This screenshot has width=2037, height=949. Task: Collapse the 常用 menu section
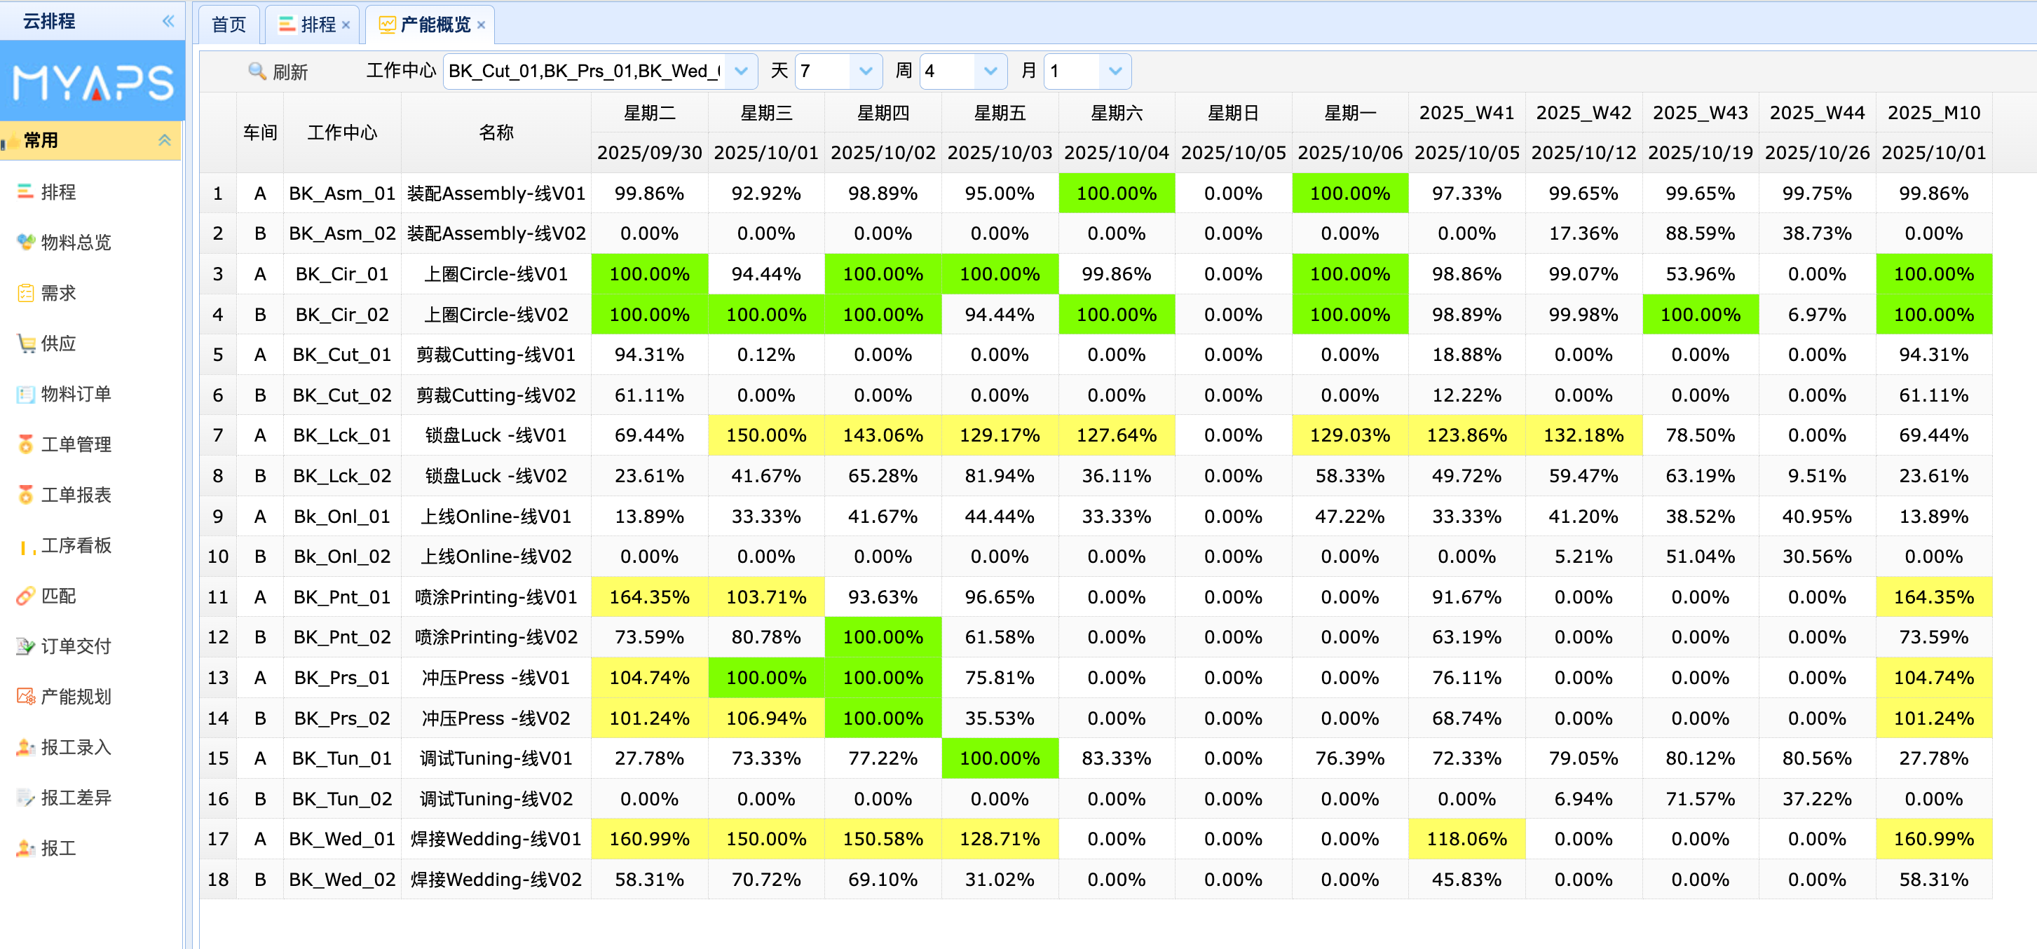165,140
